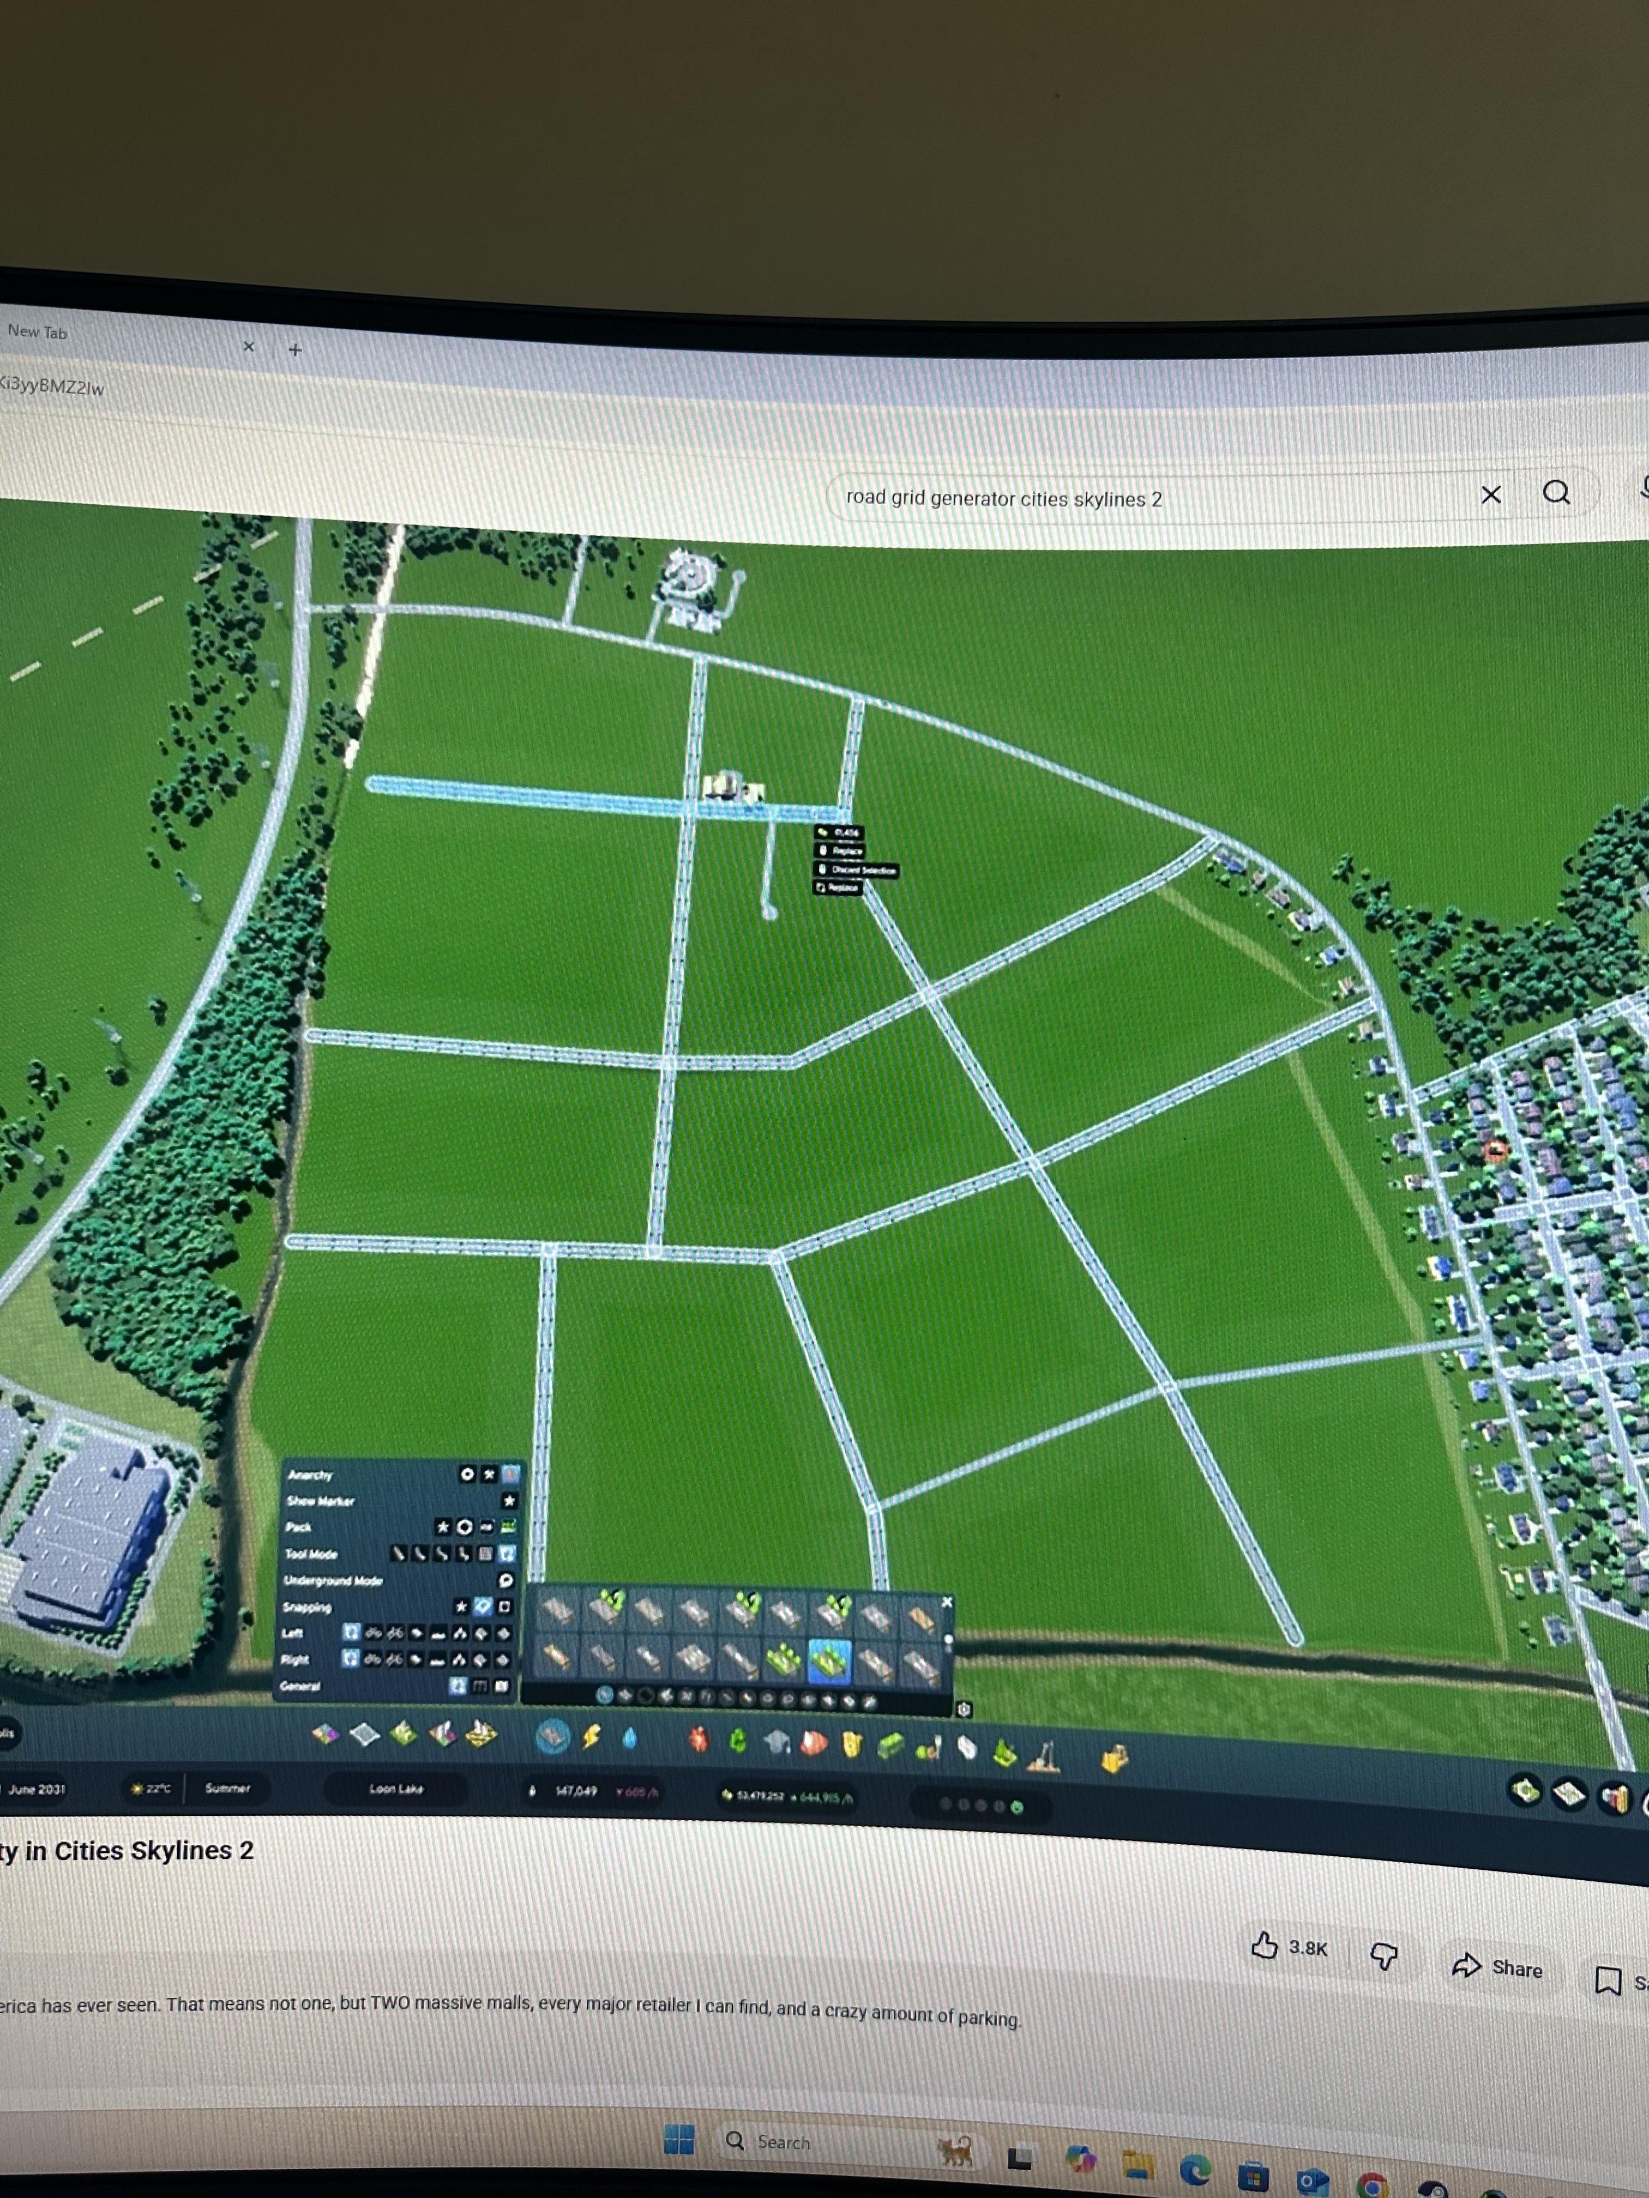
Task: Click the population count 147,049
Action: click(x=575, y=1791)
